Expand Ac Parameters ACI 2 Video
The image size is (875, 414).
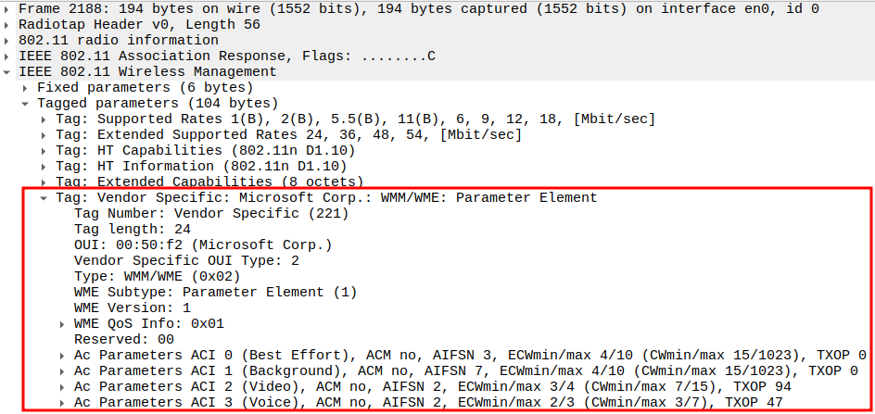pyautogui.click(x=63, y=386)
